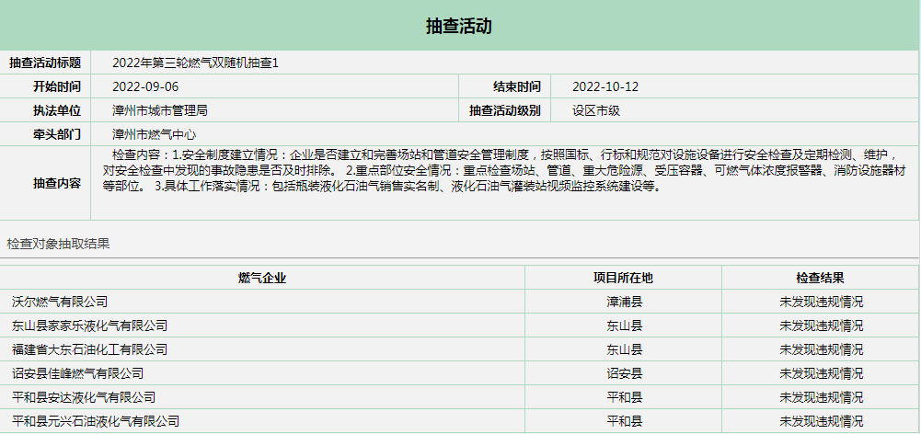The height and width of the screenshot is (434, 921).
Task: Open the 平和县安达液化气有限公司 entry
Action: 84,397
